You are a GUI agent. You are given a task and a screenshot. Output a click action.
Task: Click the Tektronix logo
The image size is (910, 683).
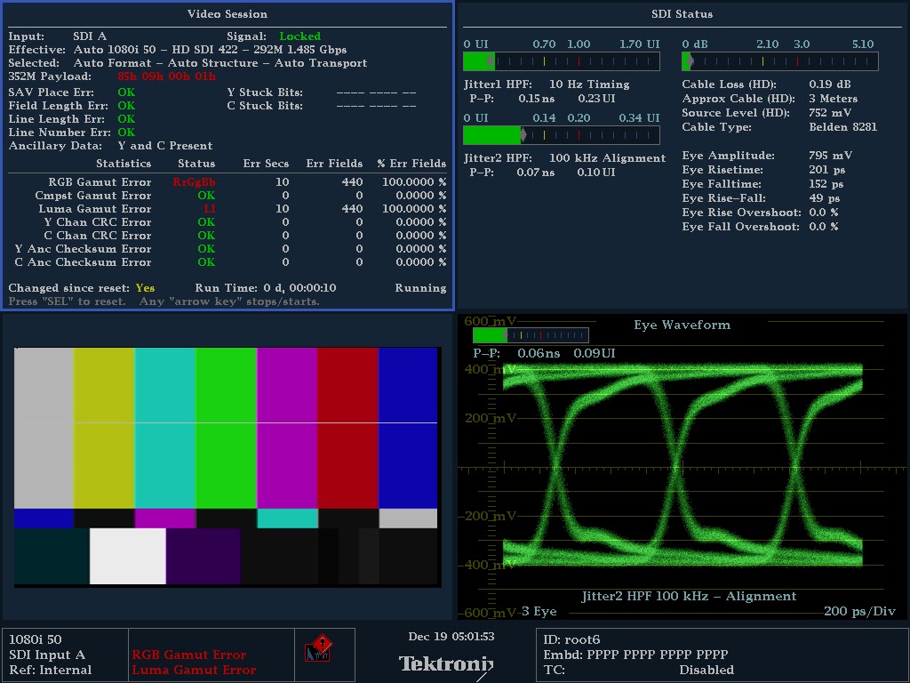446,663
